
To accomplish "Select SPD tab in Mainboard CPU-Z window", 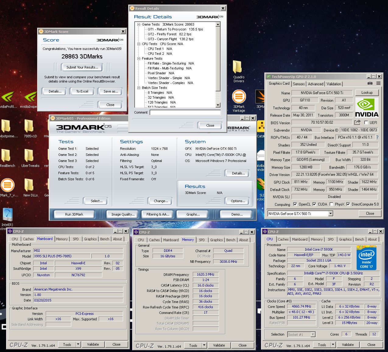I will (x=76, y=239).
